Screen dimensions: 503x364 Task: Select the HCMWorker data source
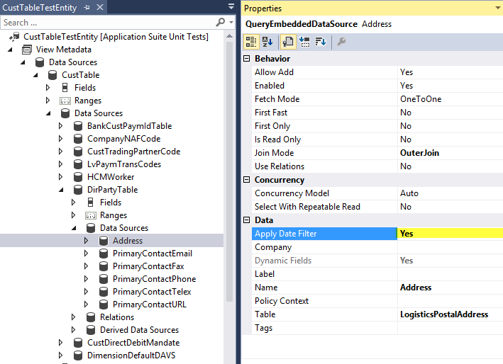pyautogui.click(x=110, y=177)
